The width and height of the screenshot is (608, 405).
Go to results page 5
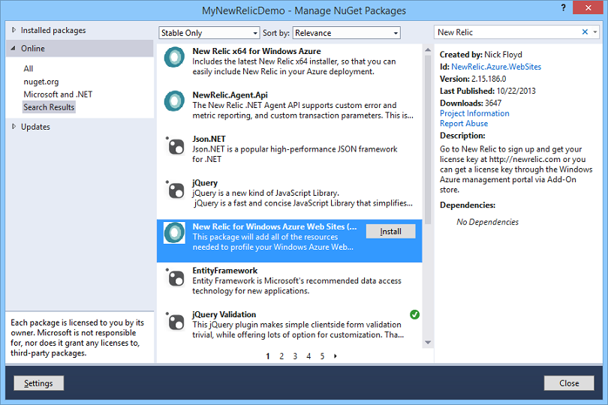[322, 356]
